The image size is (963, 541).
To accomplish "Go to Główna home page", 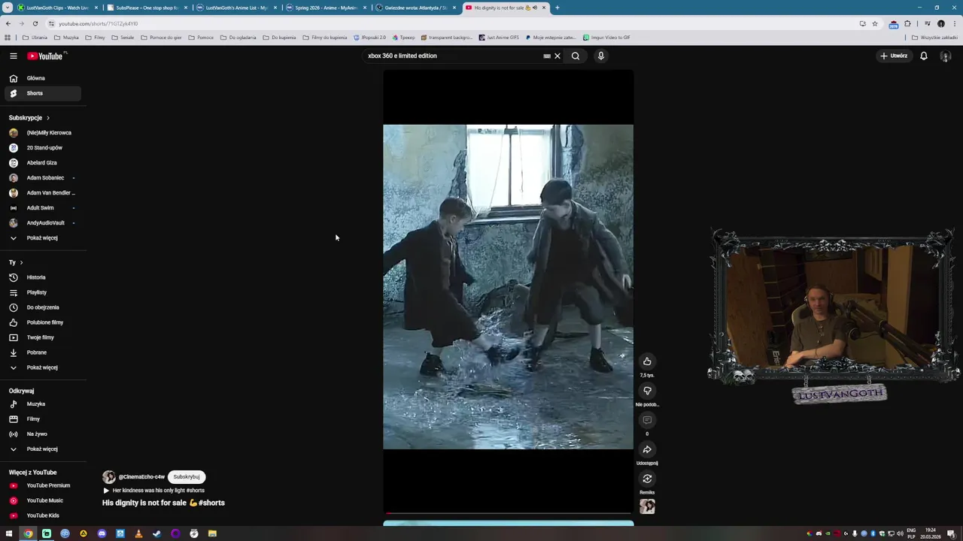I will pos(41,78).
